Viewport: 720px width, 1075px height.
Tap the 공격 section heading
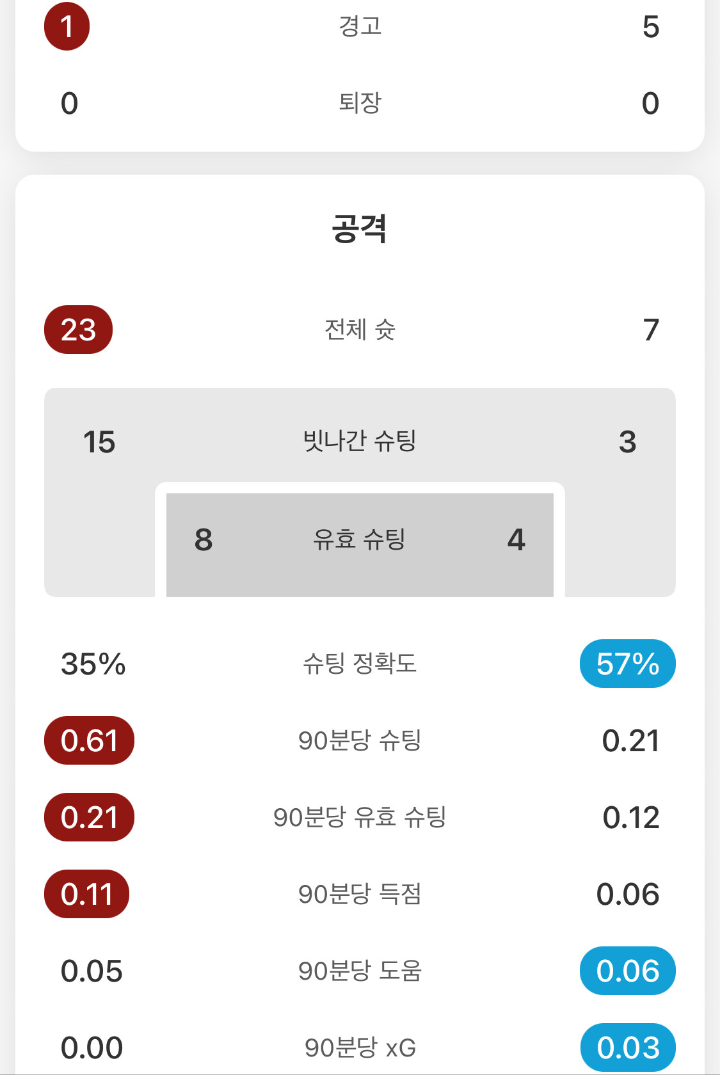pyautogui.click(x=360, y=228)
